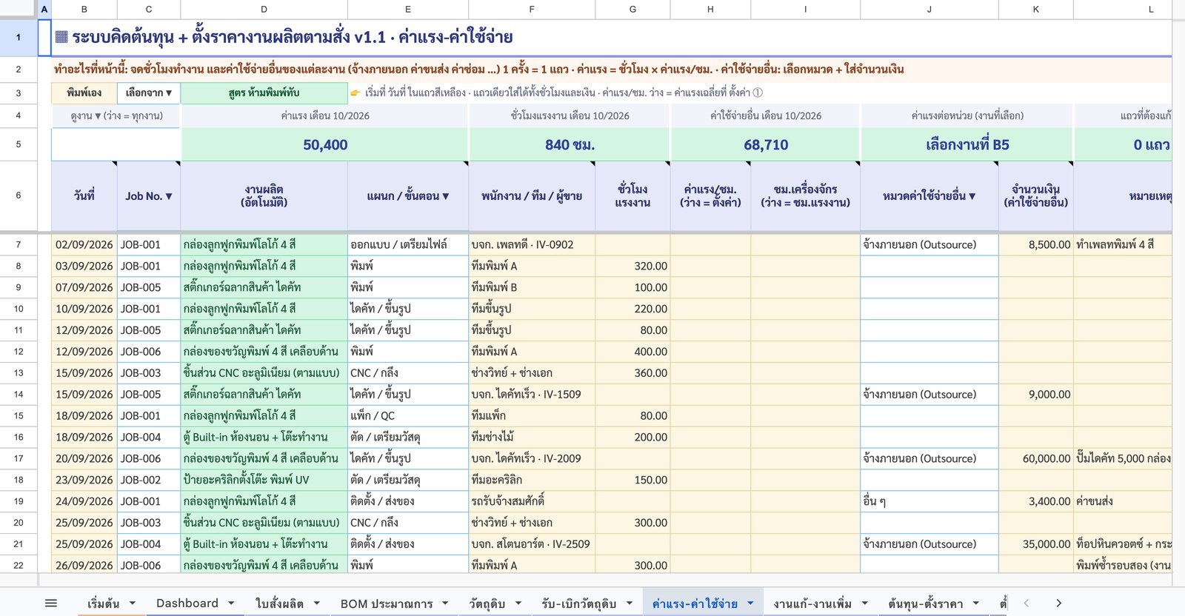This screenshot has height=616, width=1185.
Task: Select the Job No. ▼ header cell
Action: point(149,196)
